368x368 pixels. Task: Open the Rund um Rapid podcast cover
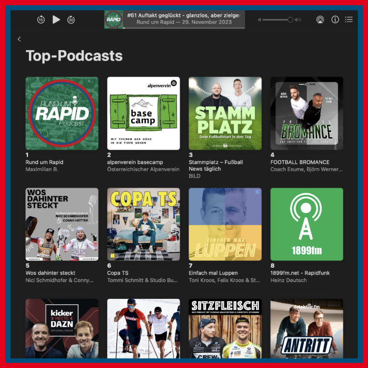pyautogui.click(x=62, y=113)
